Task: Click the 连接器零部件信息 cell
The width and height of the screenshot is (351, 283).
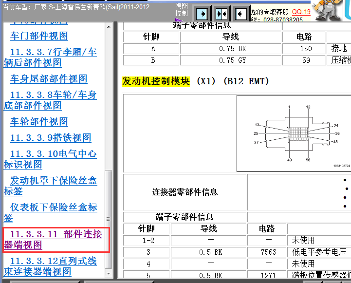Action: click(185, 192)
